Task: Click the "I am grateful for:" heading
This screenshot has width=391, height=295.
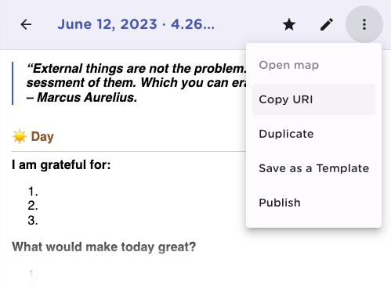Action: click(x=61, y=165)
